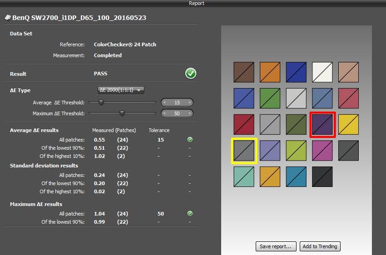386x255 pixels.
Task: Click standard deviation lowest 90% value 0.20
Action: (99, 183)
